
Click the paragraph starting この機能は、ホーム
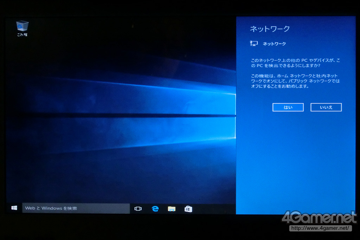295,81
